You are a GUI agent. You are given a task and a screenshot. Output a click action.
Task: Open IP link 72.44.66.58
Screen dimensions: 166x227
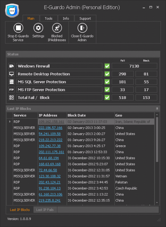[x=48, y=170]
